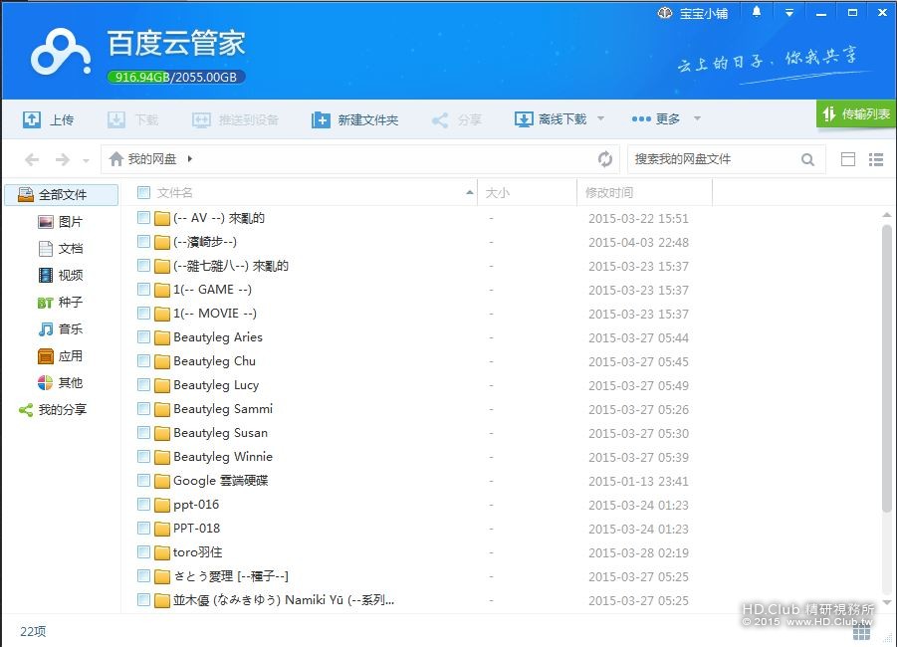Open BT Seeds (种子) category
The image size is (897, 647).
pos(60,302)
